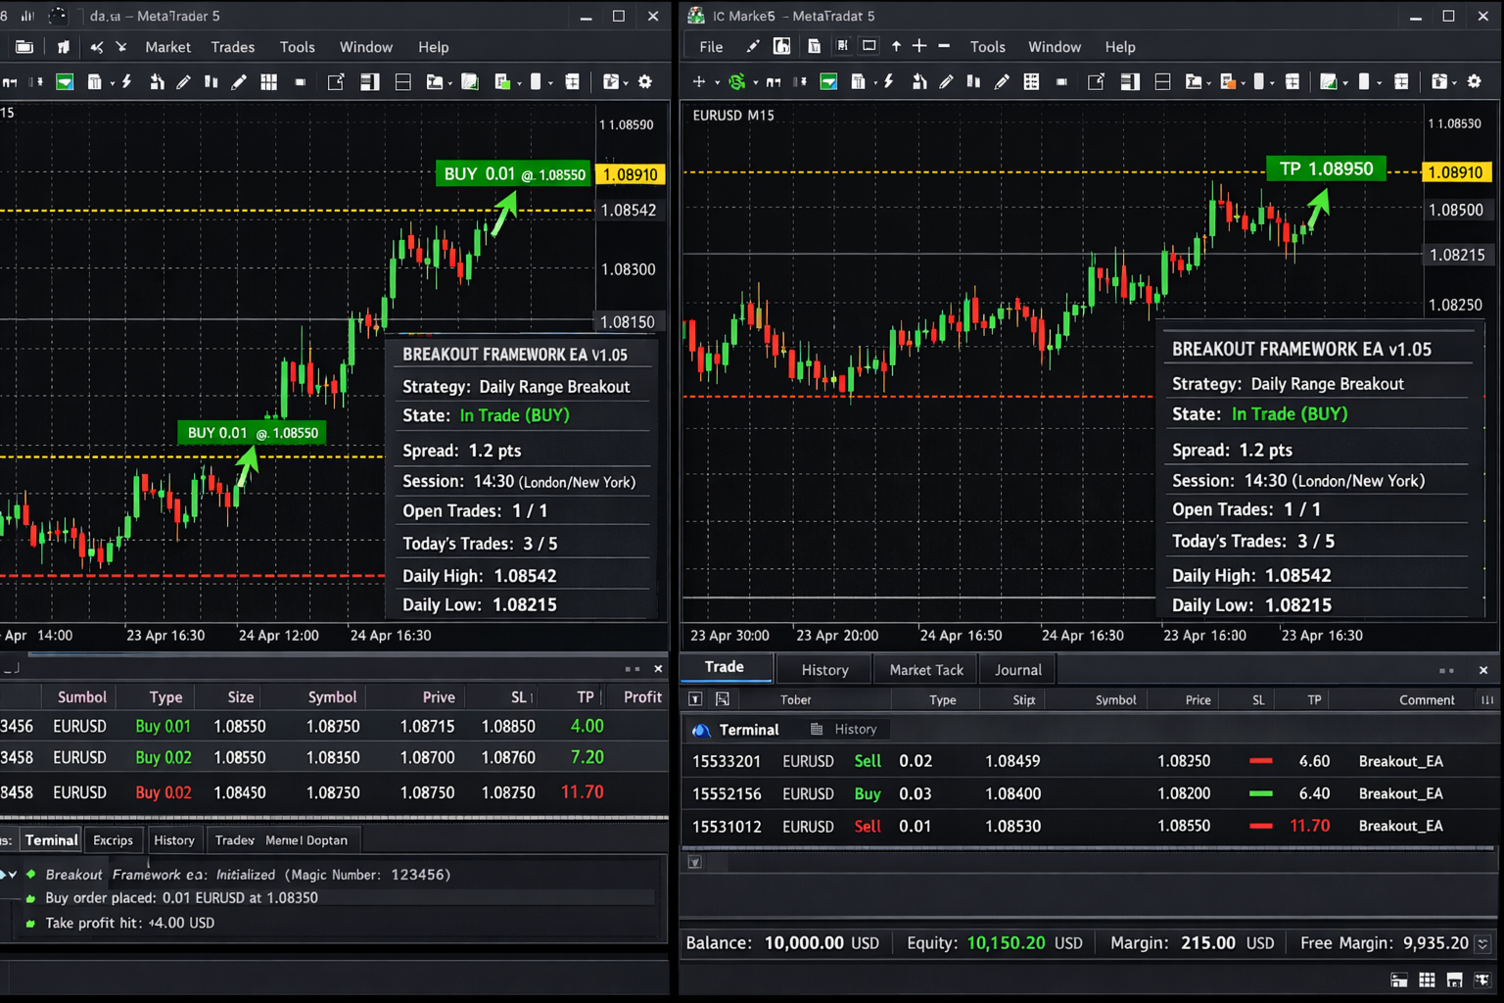Click the zoom in plus icon beside File menu

(x=919, y=46)
